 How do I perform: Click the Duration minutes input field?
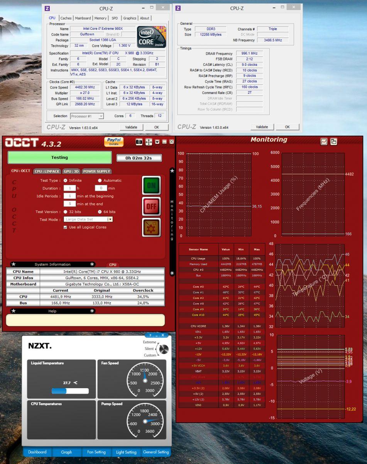coord(101,188)
